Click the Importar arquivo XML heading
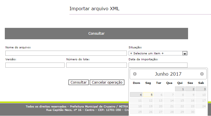 tap(95, 9)
